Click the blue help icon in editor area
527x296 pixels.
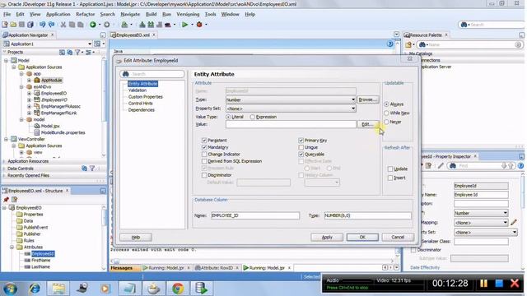(389, 44)
